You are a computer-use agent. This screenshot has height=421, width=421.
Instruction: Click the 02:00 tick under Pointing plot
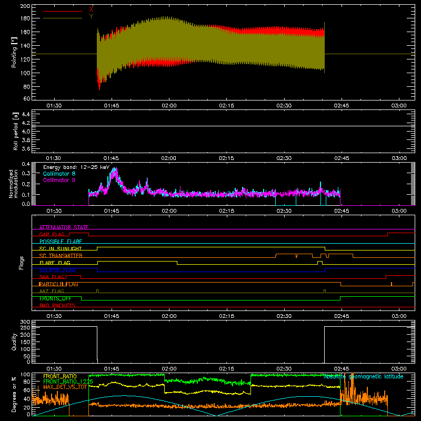[169, 106]
